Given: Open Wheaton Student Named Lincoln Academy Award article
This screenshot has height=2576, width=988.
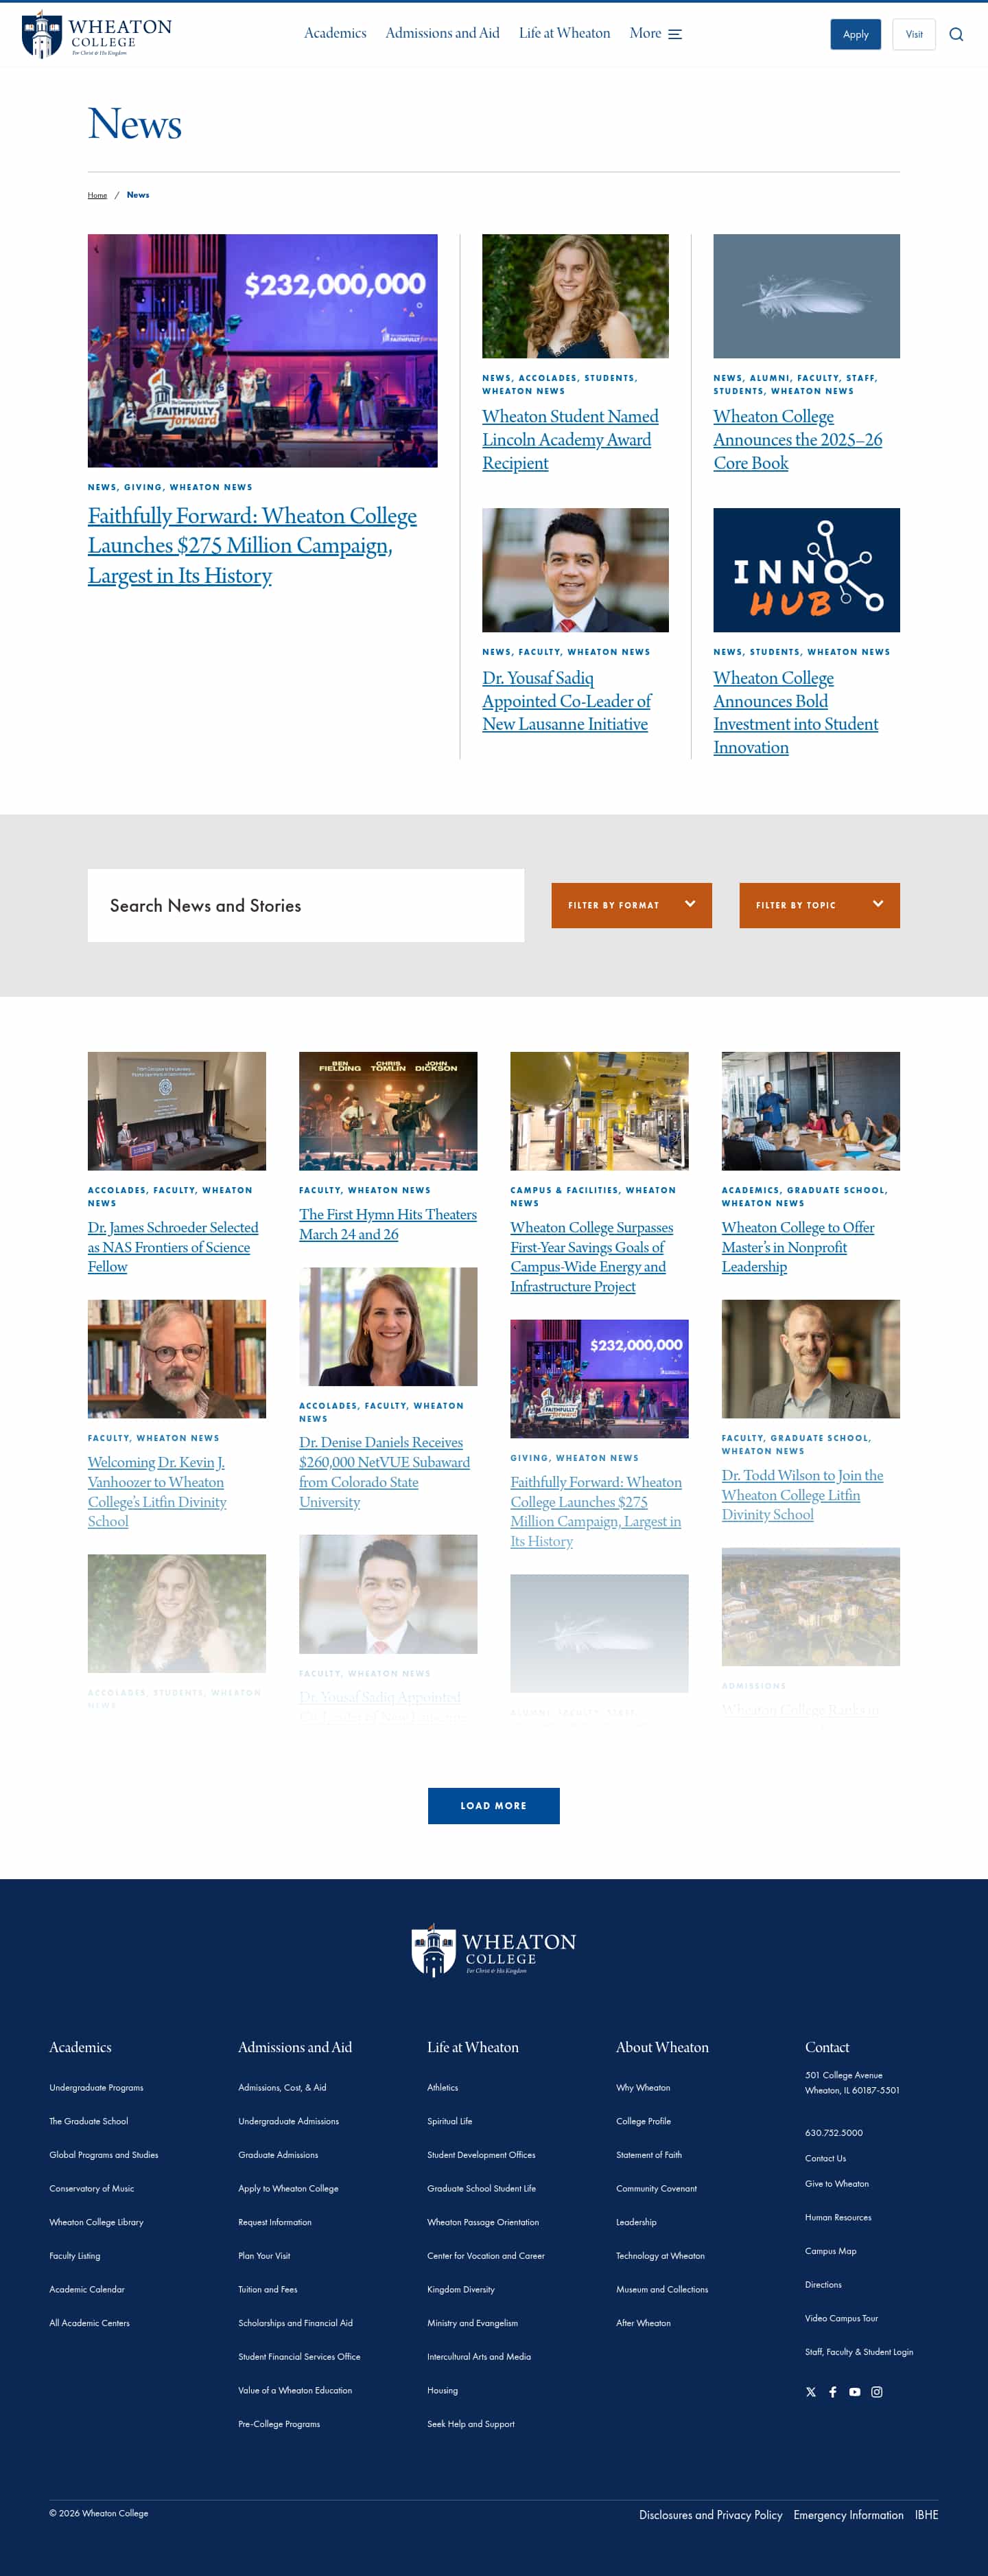Looking at the screenshot, I should (569, 439).
